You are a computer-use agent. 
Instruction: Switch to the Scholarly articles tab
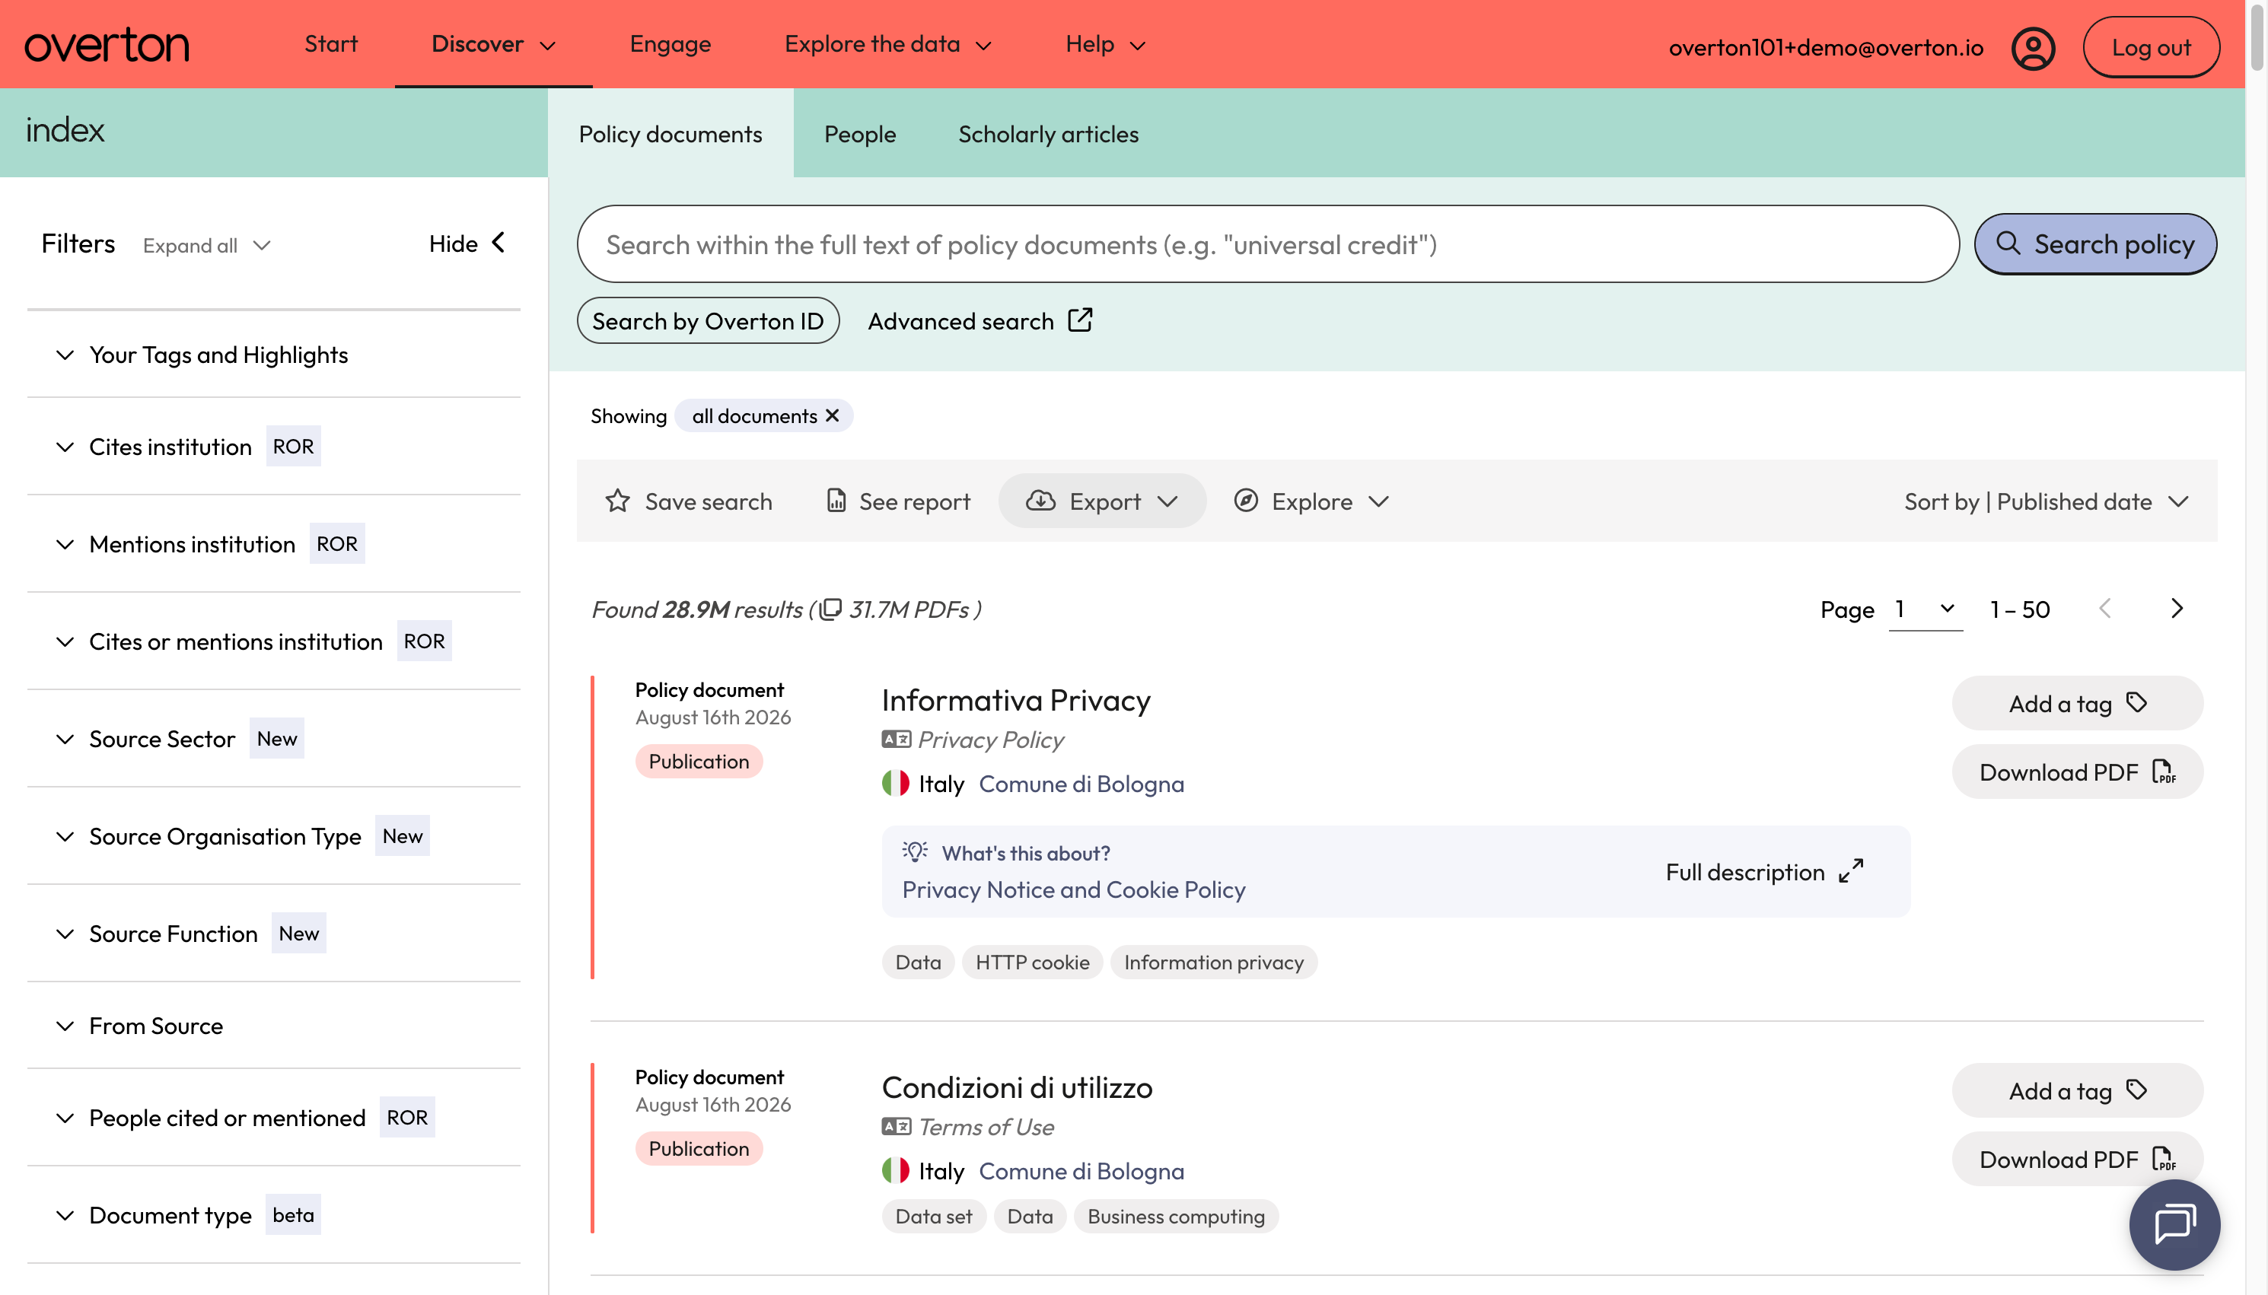pos(1048,133)
